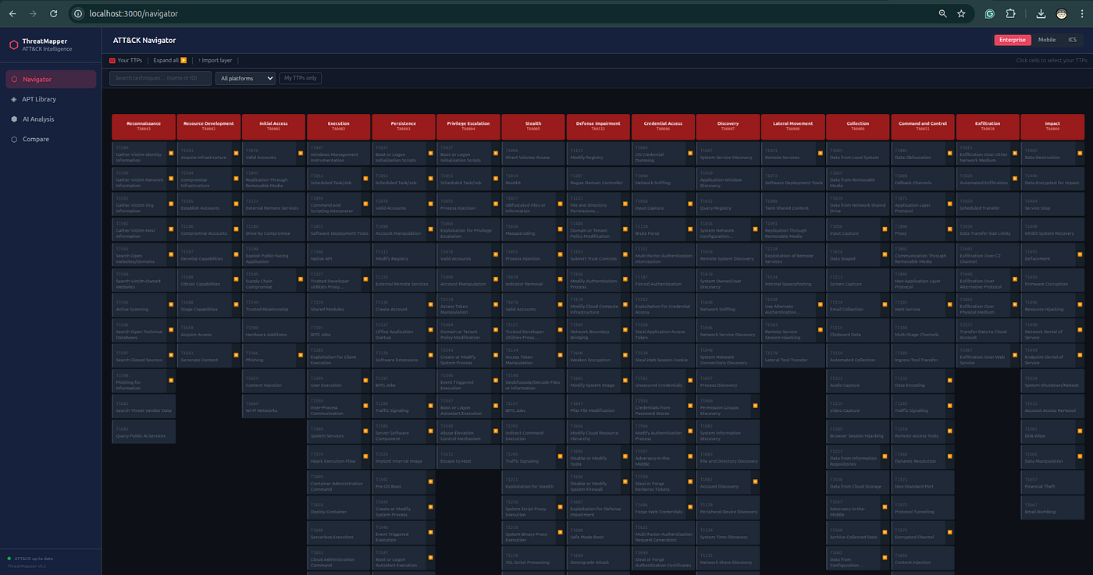1093x575 pixels.
Task: Click the Your TTPs red legend swatch
Action: coord(112,60)
